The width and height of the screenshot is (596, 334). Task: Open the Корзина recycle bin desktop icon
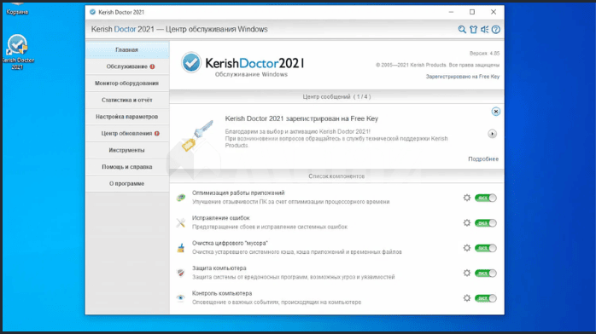[x=17, y=9]
